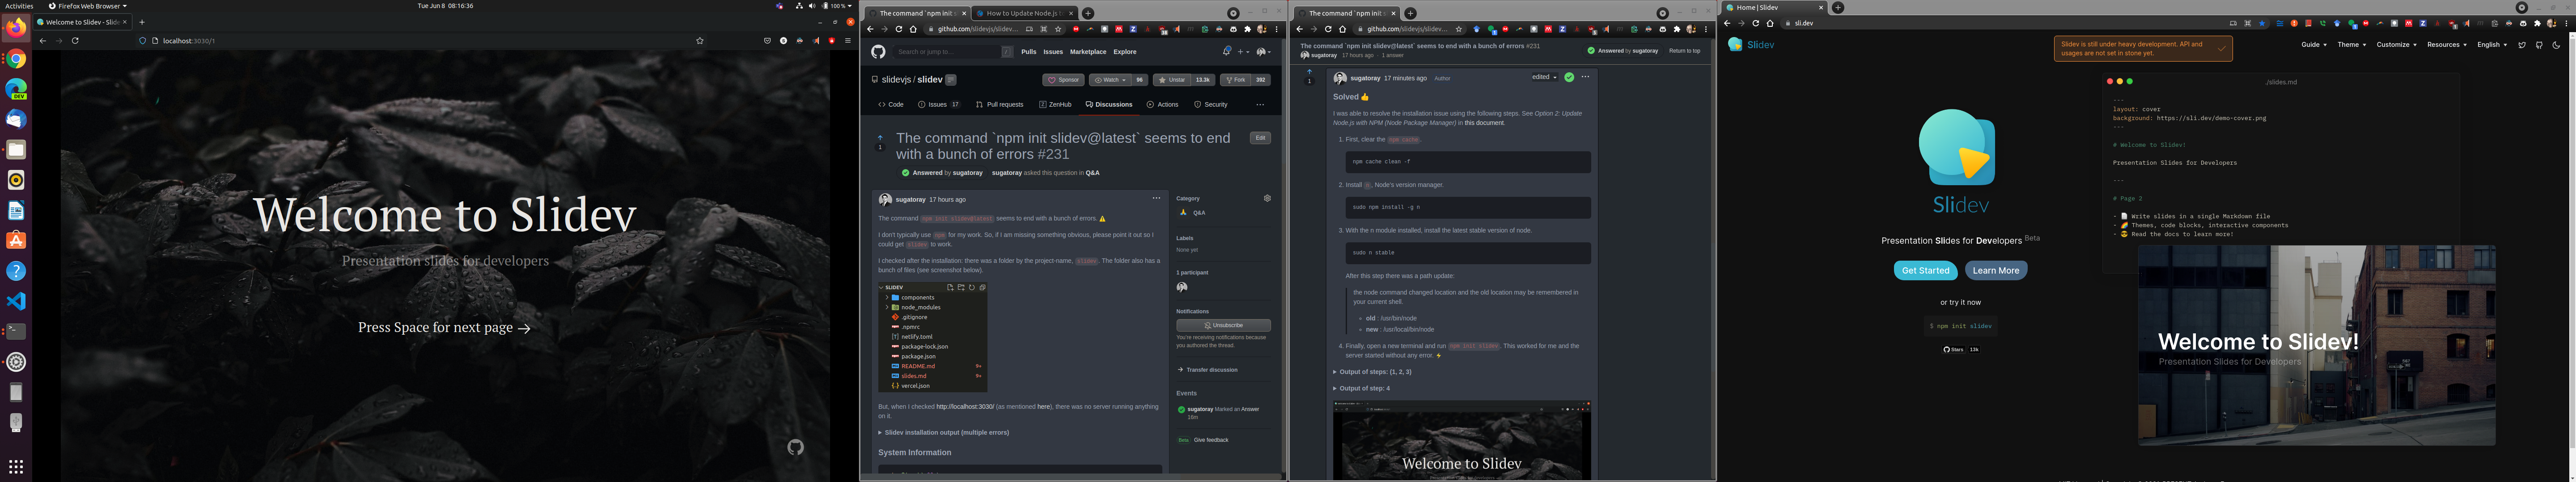Screen dimensions: 2576x482
Task: Expand Output of steps: (1, 2, 3)
Action: [x=1372, y=372]
